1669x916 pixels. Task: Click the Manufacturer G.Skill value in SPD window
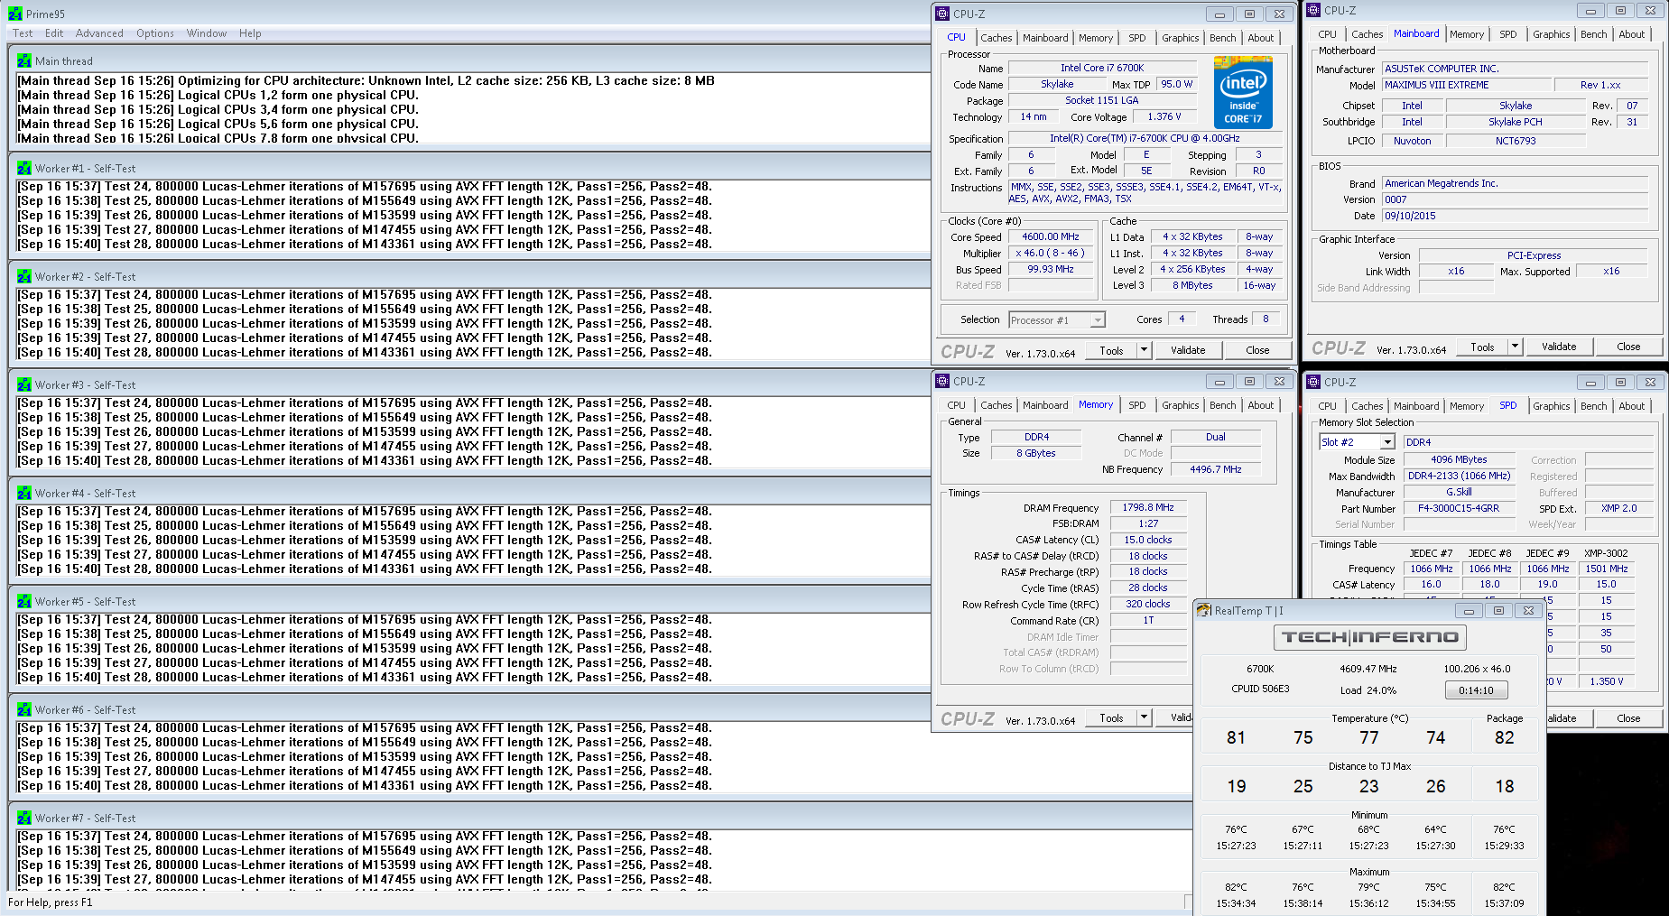pos(1459,492)
